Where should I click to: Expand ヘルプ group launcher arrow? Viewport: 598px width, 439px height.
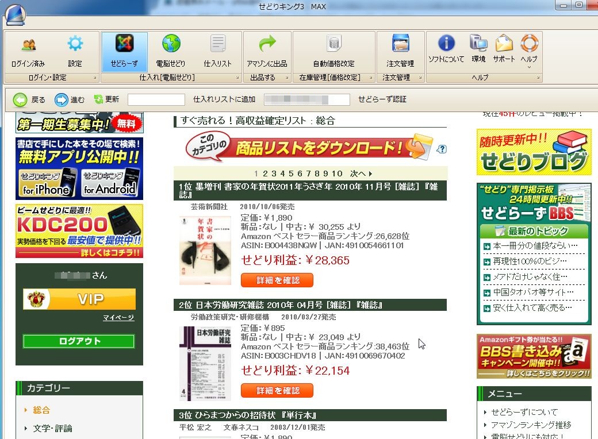[538, 78]
